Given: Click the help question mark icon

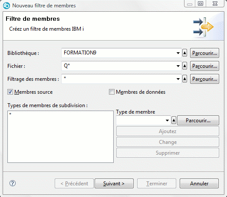Looking at the screenshot, I should pos(13,183).
